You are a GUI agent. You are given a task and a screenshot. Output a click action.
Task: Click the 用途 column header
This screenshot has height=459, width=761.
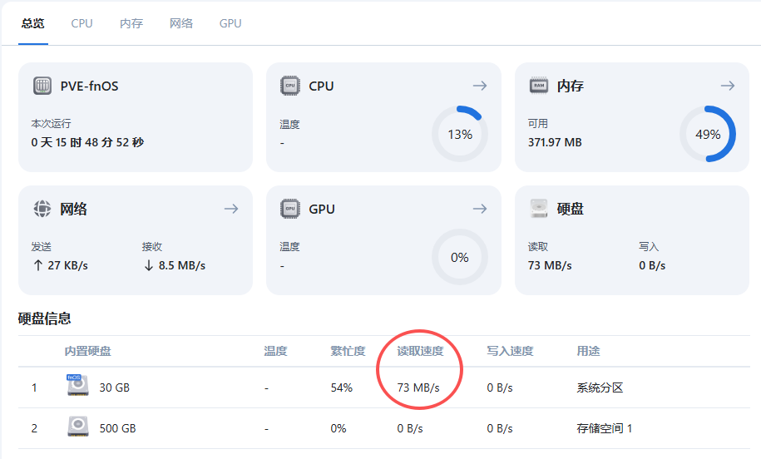[x=588, y=351]
